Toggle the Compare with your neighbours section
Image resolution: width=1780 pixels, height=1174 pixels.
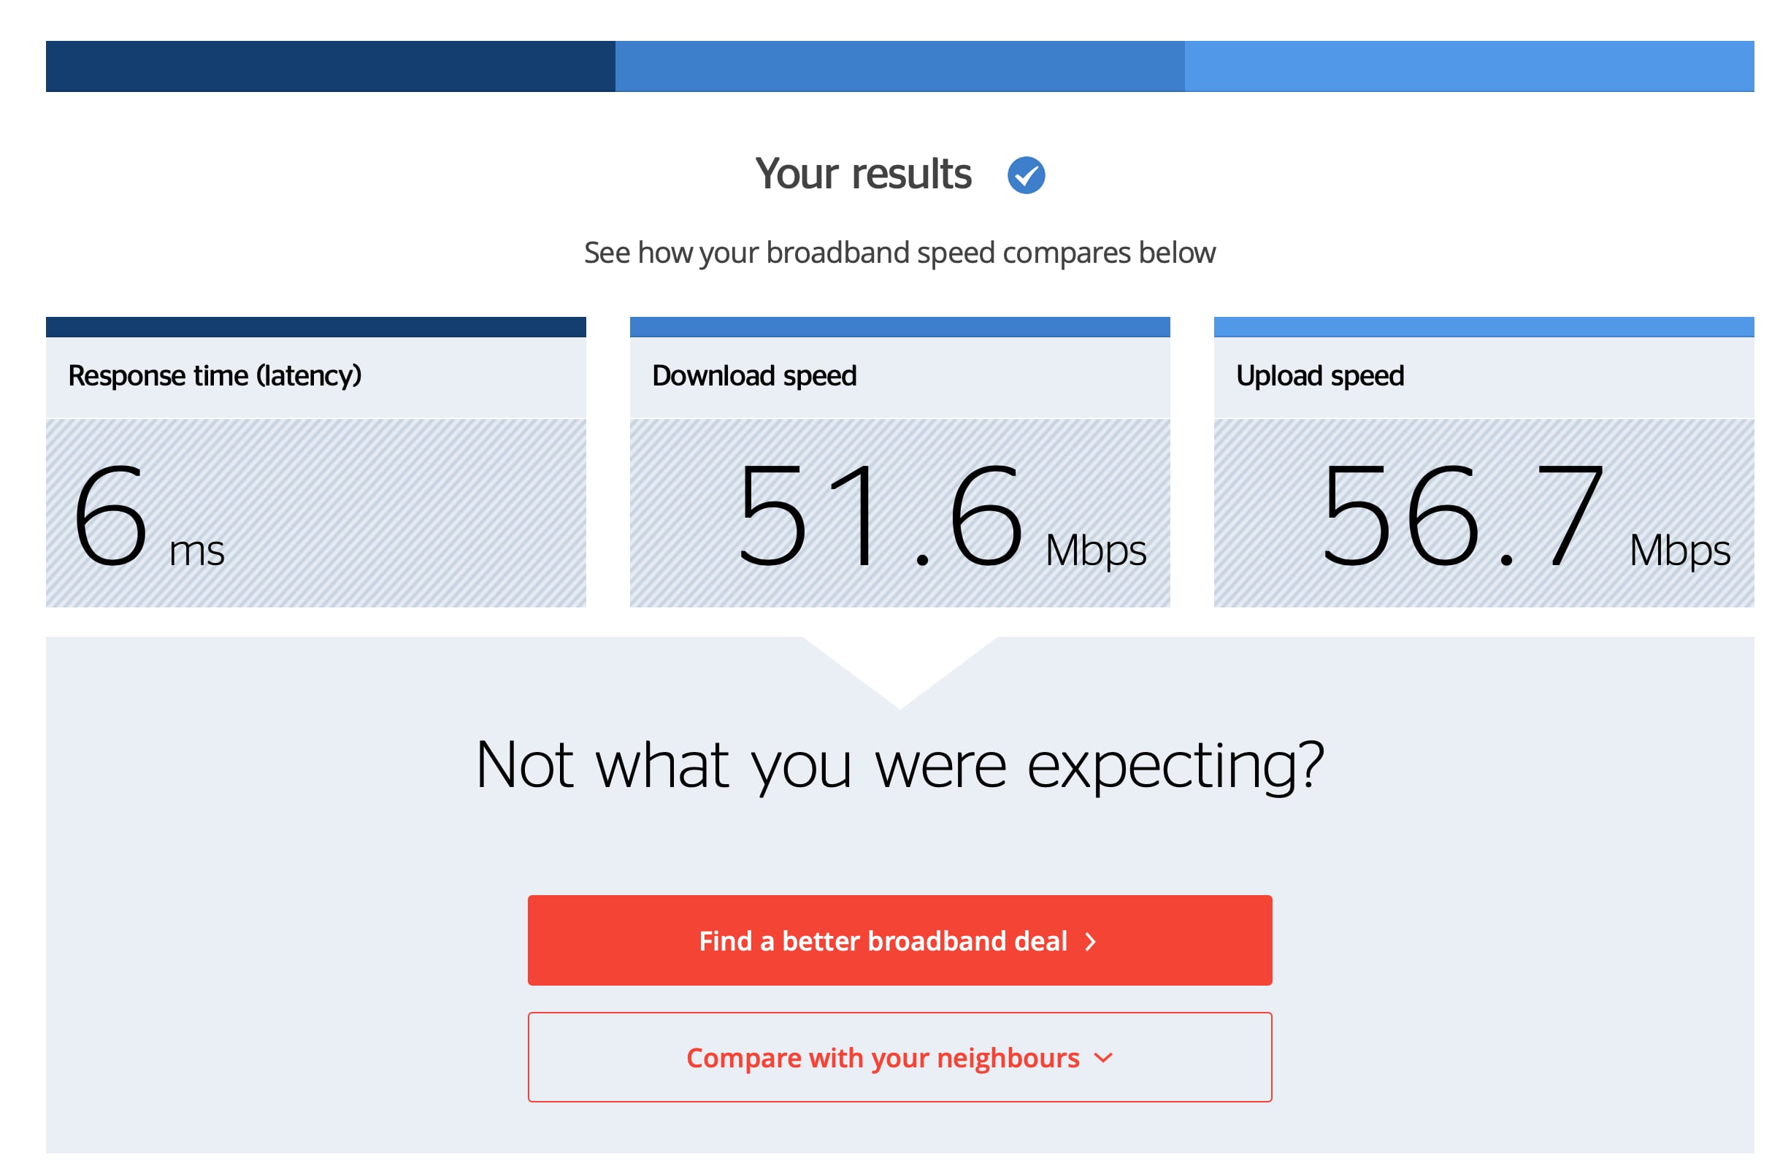pos(899,1057)
